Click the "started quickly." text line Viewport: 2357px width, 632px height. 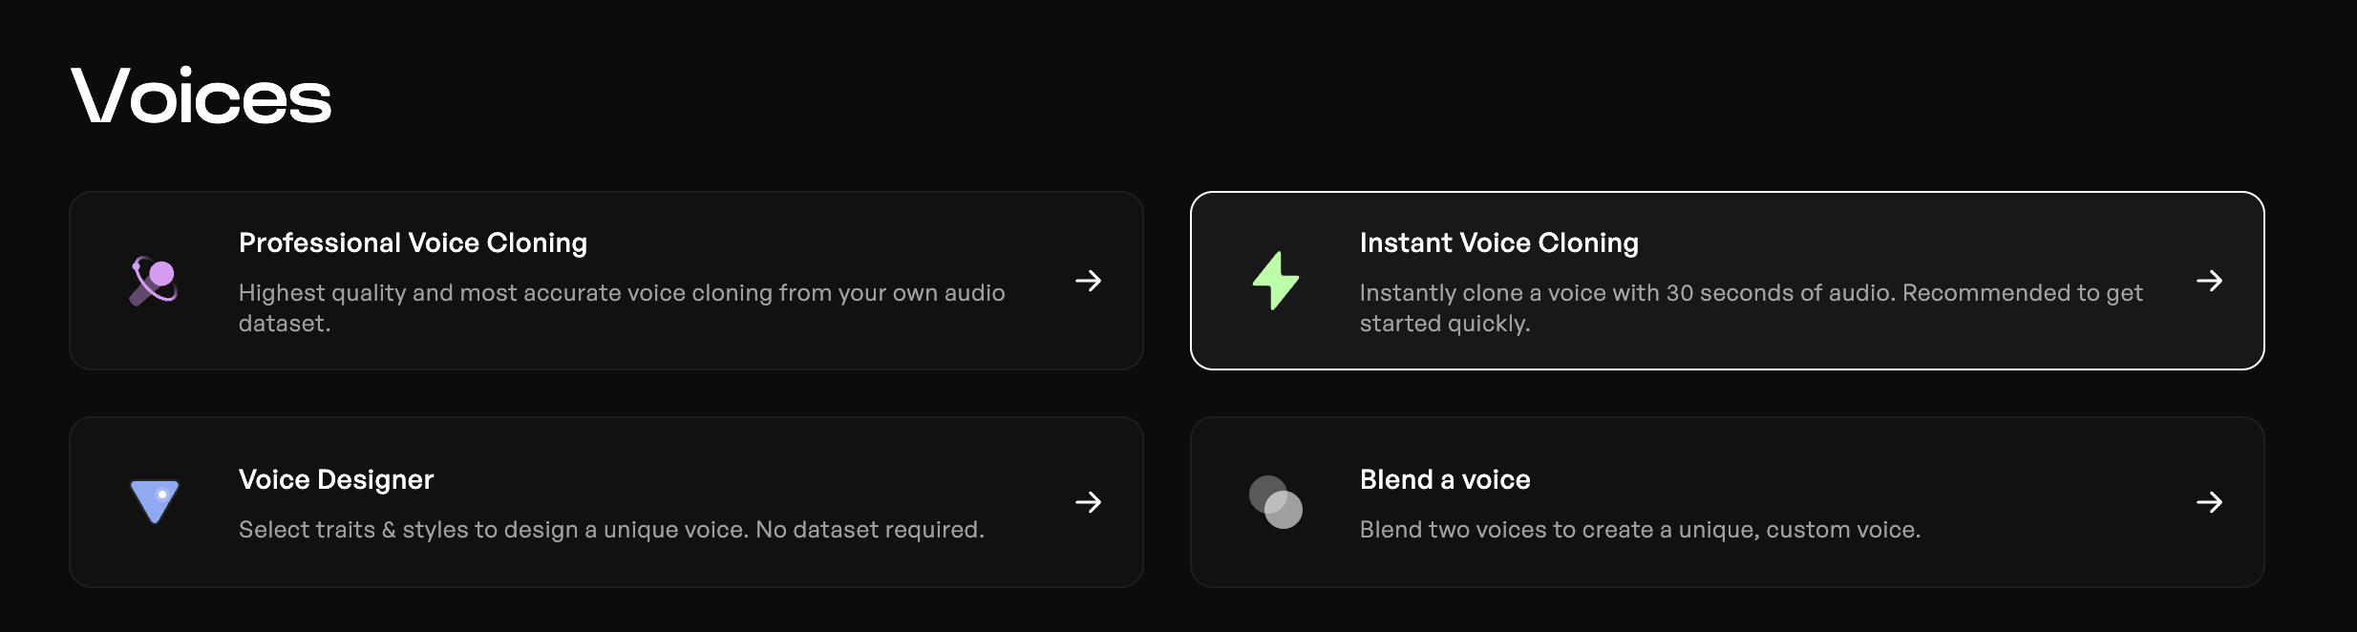(1445, 324)
